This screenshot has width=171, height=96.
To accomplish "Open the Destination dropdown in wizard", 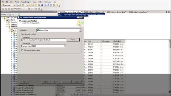I will click(80, 30).
